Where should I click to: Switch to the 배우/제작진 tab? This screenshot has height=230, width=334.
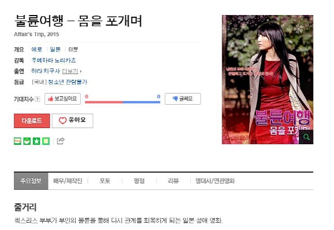click(68, 181)
